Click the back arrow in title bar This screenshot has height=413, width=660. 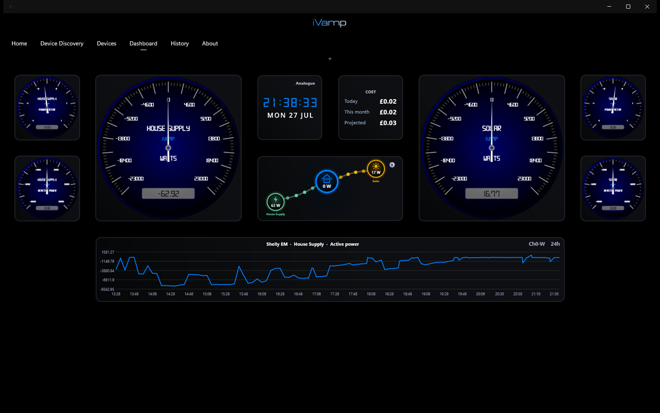click(x=11, y=7)
